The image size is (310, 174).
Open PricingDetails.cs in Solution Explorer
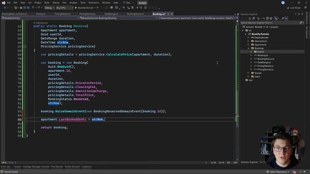coord(265,66)
